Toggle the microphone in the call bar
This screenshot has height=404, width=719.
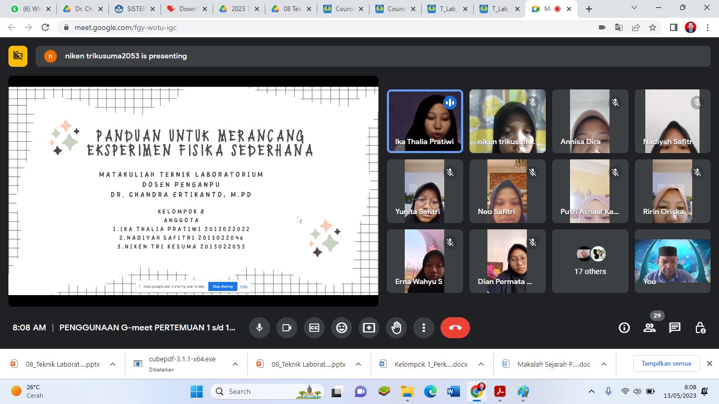click(x=259, y=328)
